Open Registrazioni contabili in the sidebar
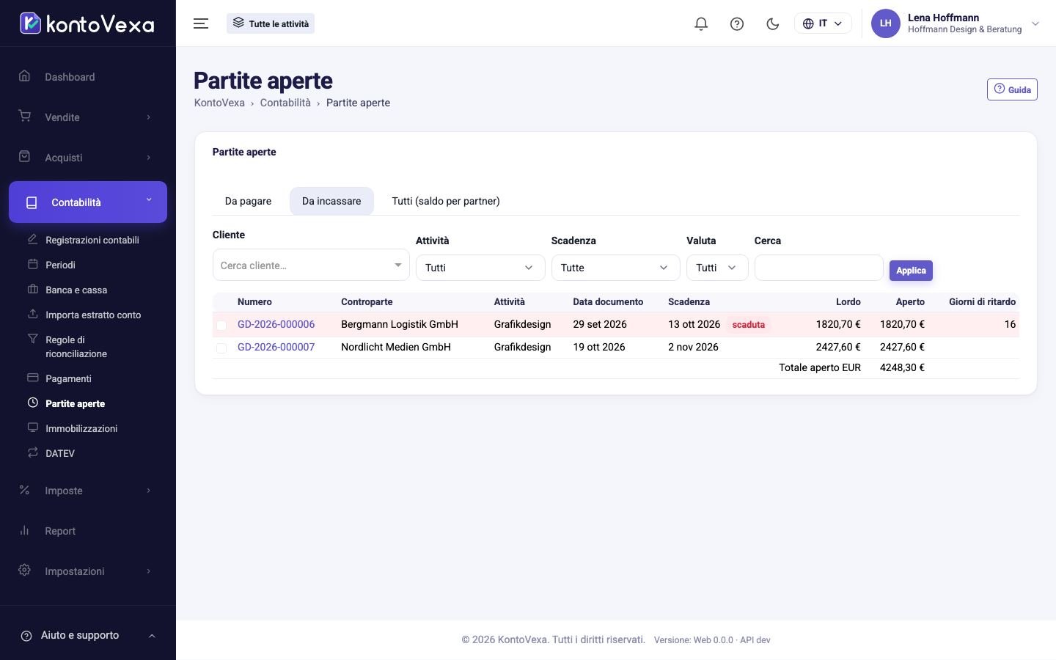1056x660 pixels. click(x=92, y=240)
